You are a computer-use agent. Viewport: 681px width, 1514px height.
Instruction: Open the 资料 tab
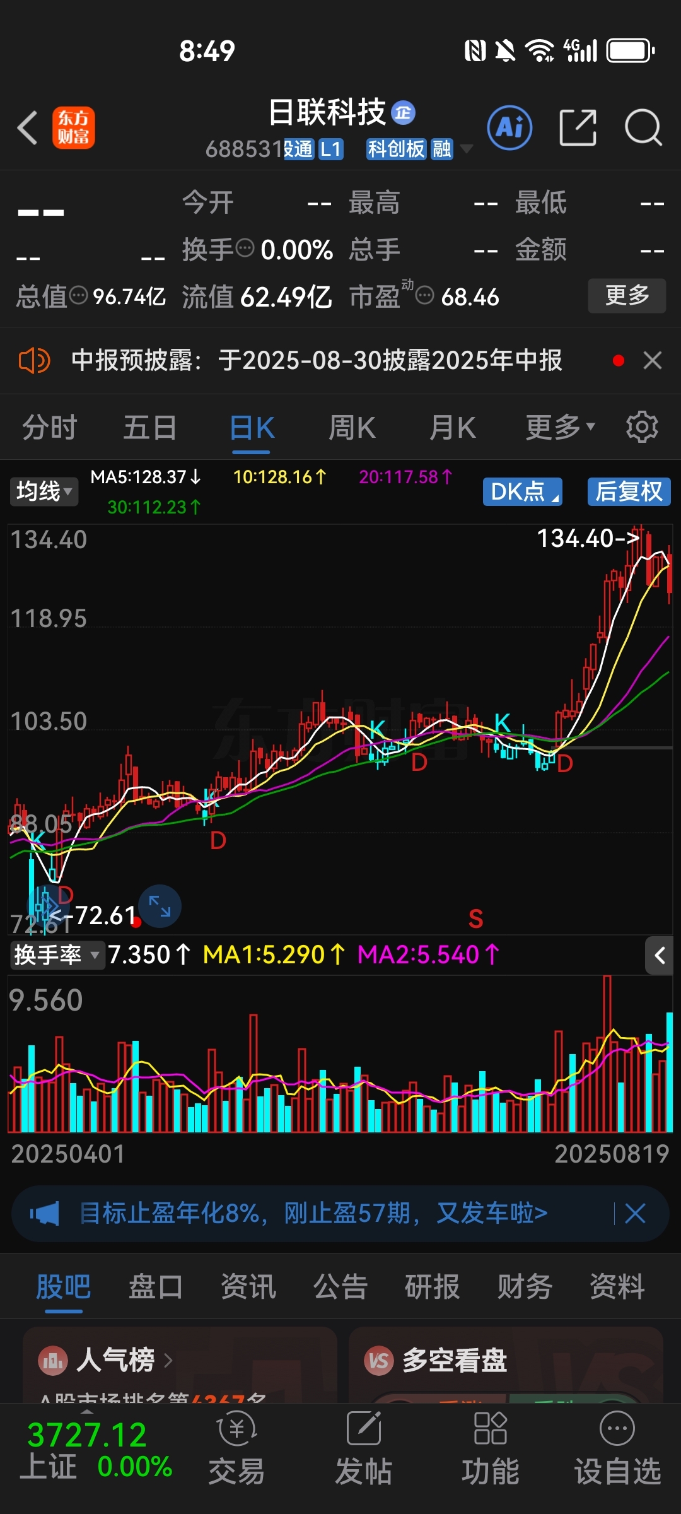point(617,1287)
